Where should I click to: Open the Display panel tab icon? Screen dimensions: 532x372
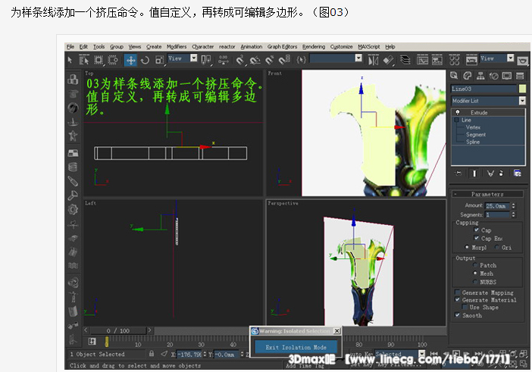point(507,76)
